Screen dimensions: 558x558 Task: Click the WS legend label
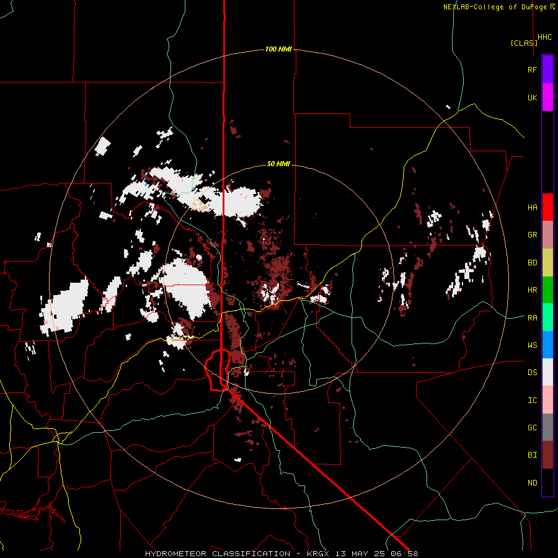click(x=532, y=345)
